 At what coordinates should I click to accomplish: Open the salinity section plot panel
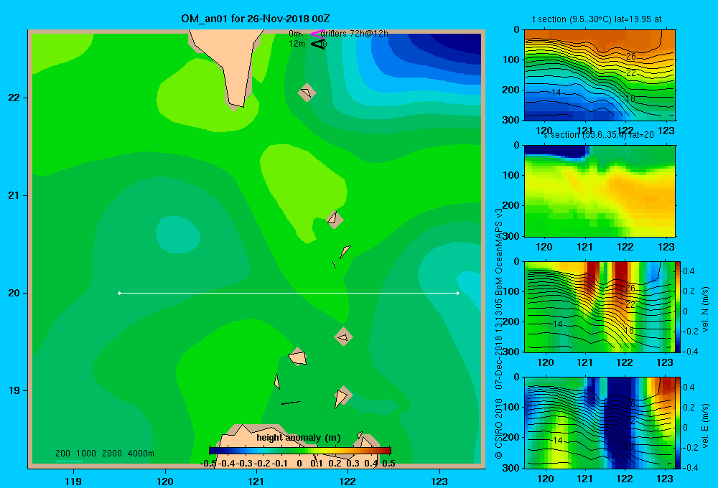coord(600,190)
